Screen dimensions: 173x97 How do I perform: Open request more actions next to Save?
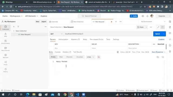coord(151,27)
